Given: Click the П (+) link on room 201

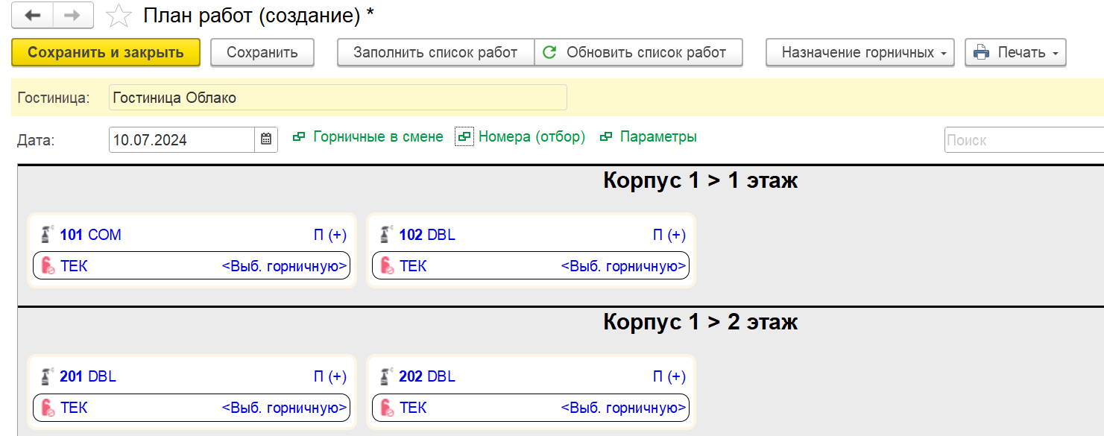Looking at the screenshot, I should [330, 377].
